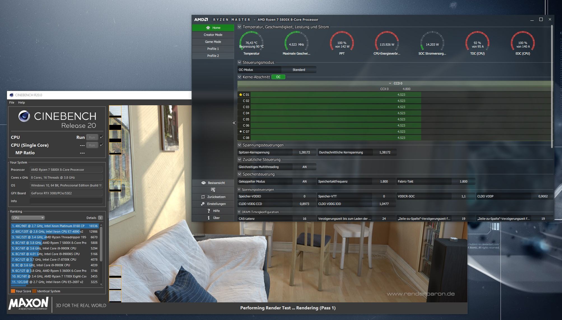Click the Cinebench logo sphere icon
Image resolution: width=562 pixels, height=320 pixels.
pos(24,116)
